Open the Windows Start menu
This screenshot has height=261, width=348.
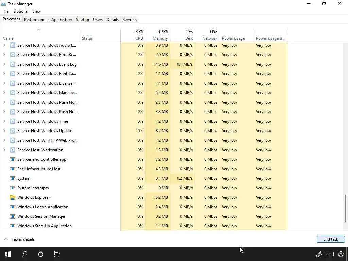click(8, 254)
